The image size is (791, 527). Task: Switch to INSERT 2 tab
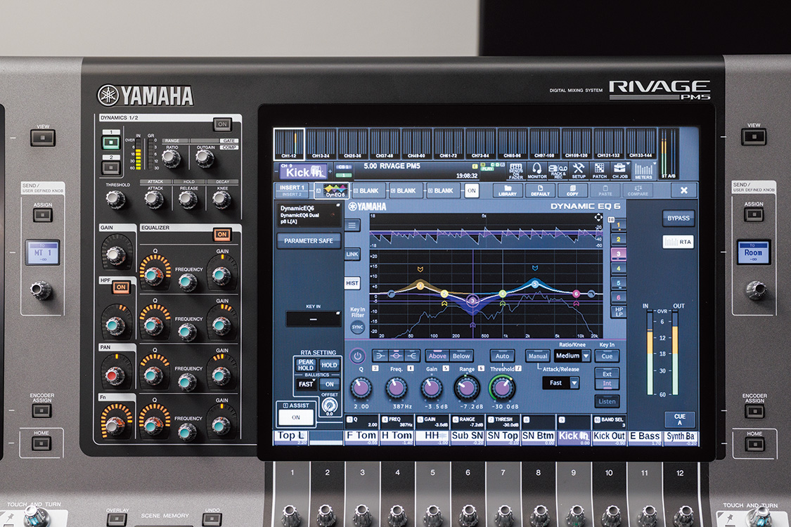click(292, 195)
